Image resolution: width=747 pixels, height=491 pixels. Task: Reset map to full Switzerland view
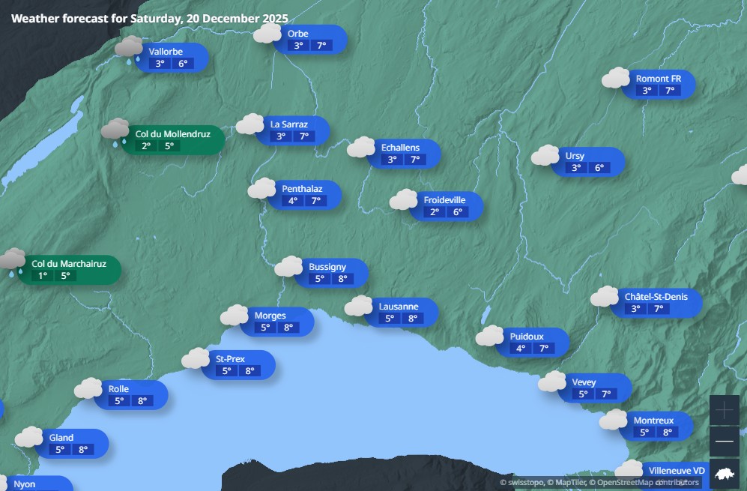[725, 474]
